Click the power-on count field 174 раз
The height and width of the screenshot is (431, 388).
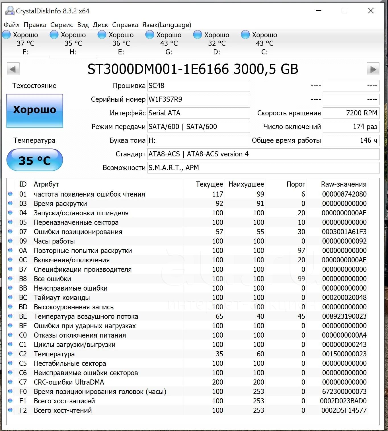351,127
